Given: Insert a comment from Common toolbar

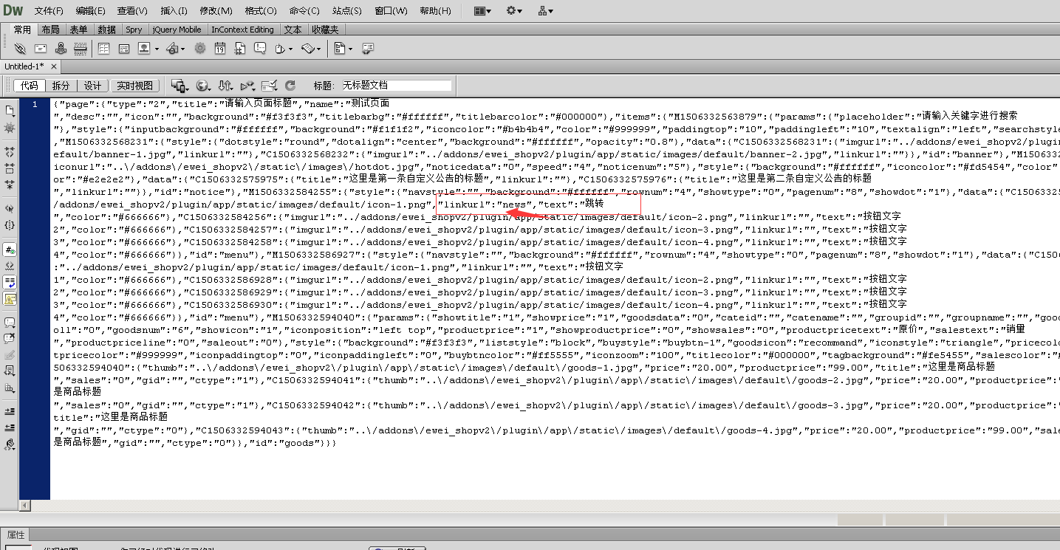Looking at the screenshot, I should coord(260,49).
